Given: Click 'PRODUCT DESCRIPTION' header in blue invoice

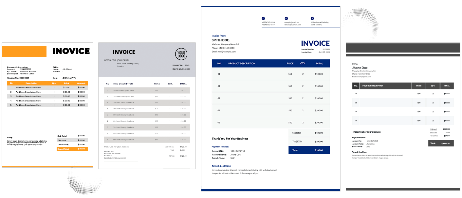Looking at the screenshot, I should tap(242, 64).
